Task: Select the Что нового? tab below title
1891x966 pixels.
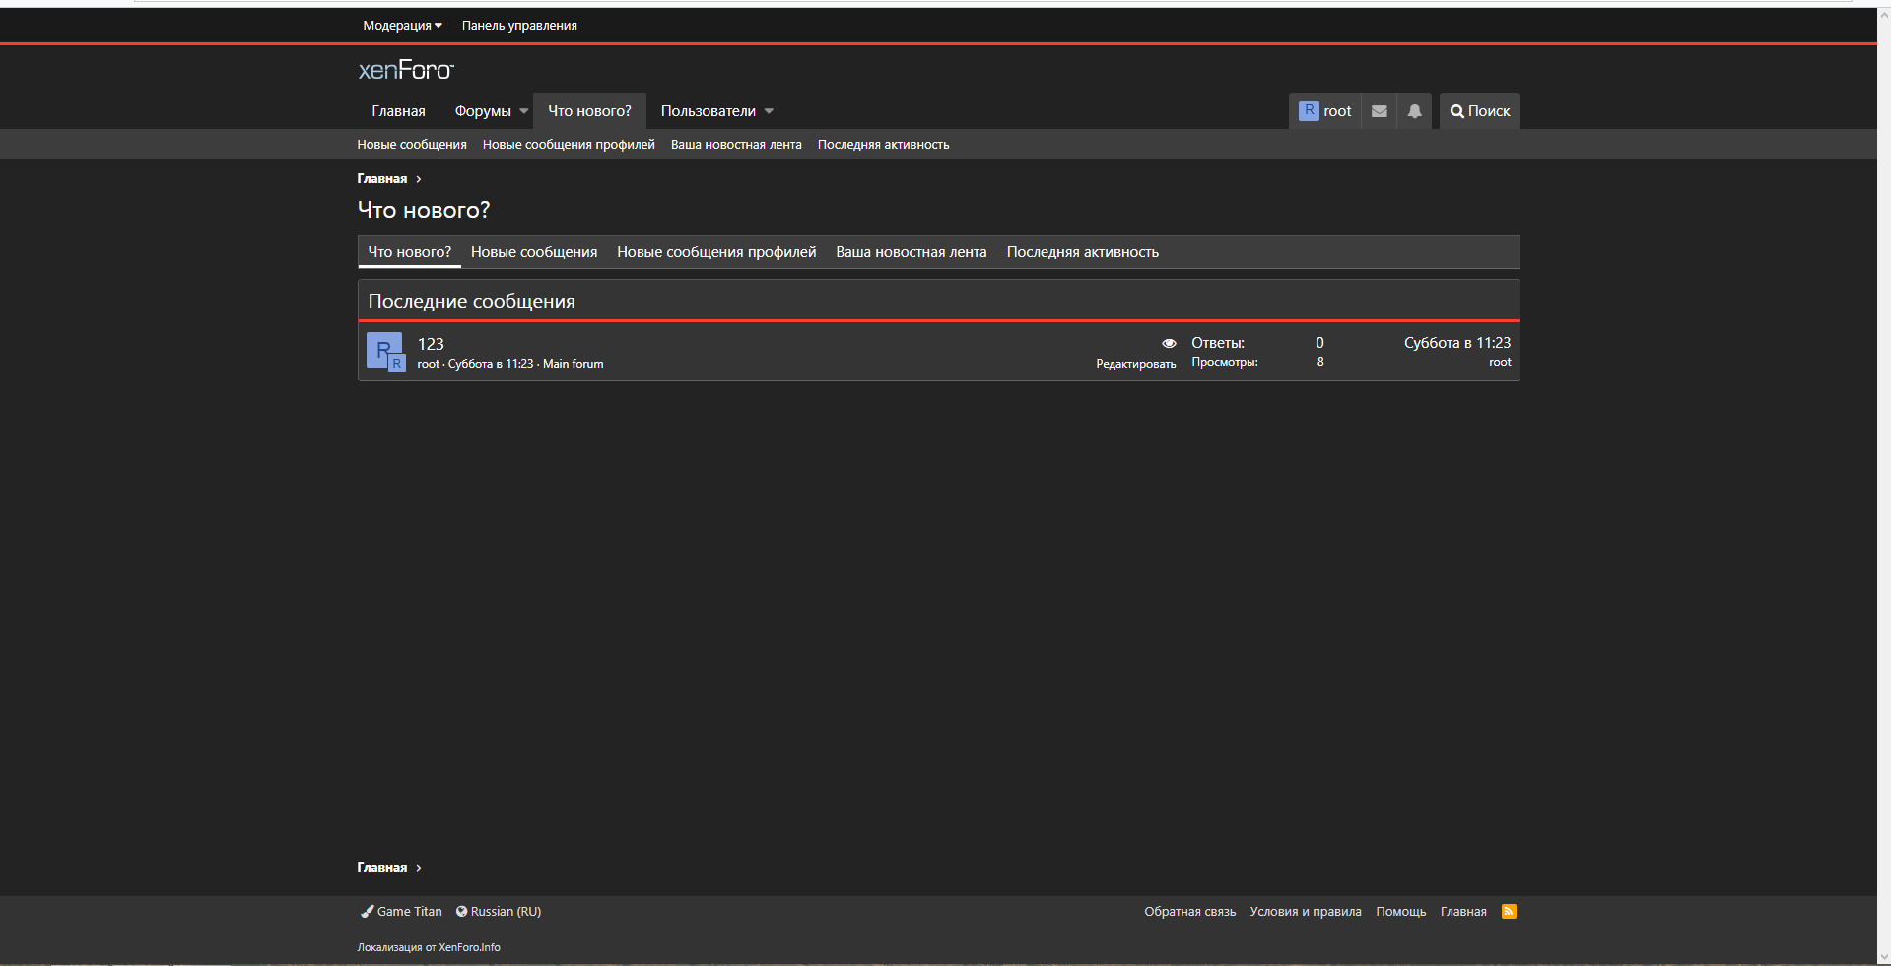Action: [x=409, y=252]
